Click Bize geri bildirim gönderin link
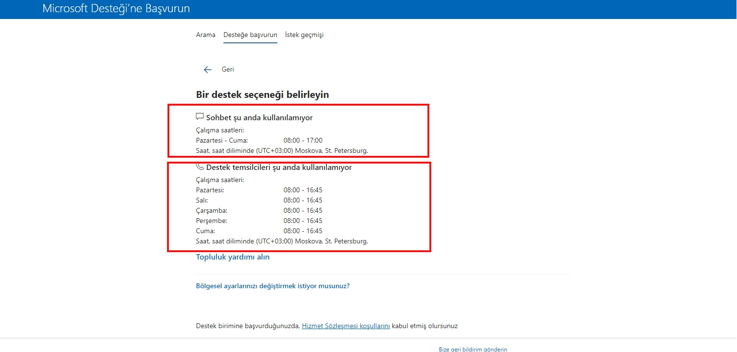Image resolution: width=737 pixels, height=352 pixels. [x=473, y=349]
